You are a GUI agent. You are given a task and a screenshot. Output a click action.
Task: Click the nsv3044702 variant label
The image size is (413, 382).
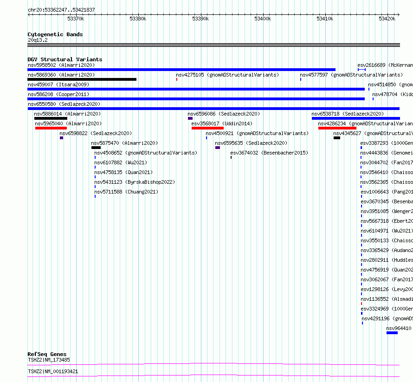point(387,162)
